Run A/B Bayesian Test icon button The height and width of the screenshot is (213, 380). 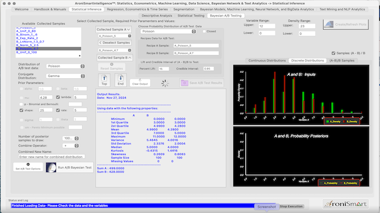coord(51,167)
